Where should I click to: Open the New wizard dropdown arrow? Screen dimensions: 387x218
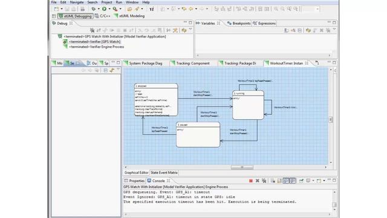(x=62, y=9)
